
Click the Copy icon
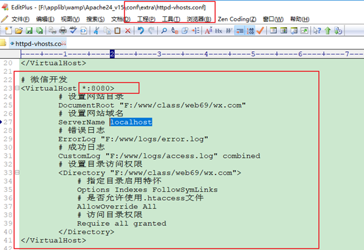coord(107,30)
